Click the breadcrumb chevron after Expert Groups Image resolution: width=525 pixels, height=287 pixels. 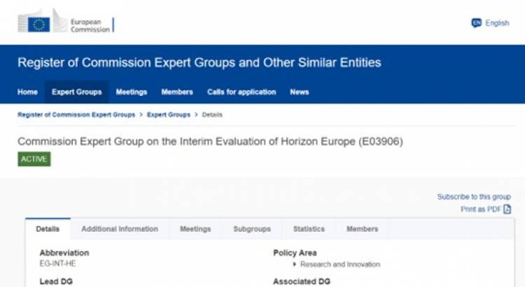click(196, 115)
